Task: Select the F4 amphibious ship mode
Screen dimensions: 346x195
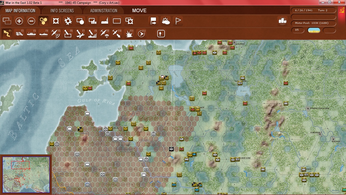Action: pos(44,34)
